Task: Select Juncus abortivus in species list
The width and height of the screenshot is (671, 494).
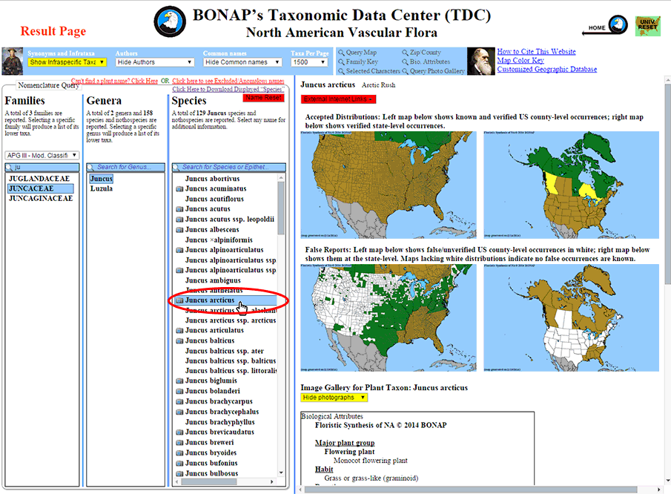Action: (212, 179)
